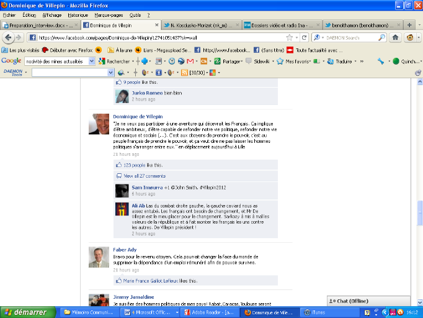Open the URL bar history dropdown arrow
The width and height of the screenshot is (423, 318).
(296, 37)
